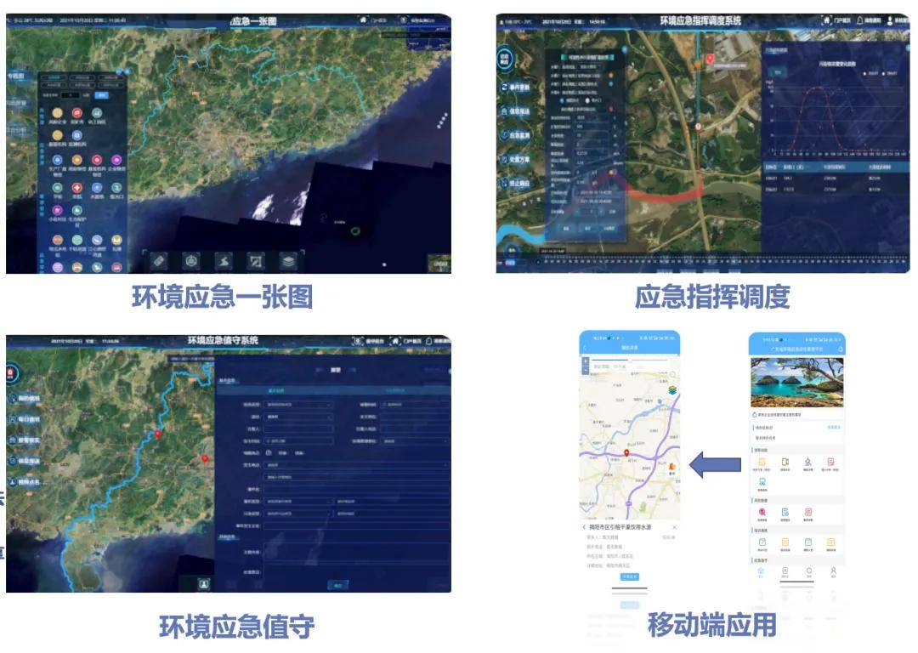The width and height of the screenshot is (918, 653).
Task: Click the confirm button below duty form
Action: click(x=337, y=585)
